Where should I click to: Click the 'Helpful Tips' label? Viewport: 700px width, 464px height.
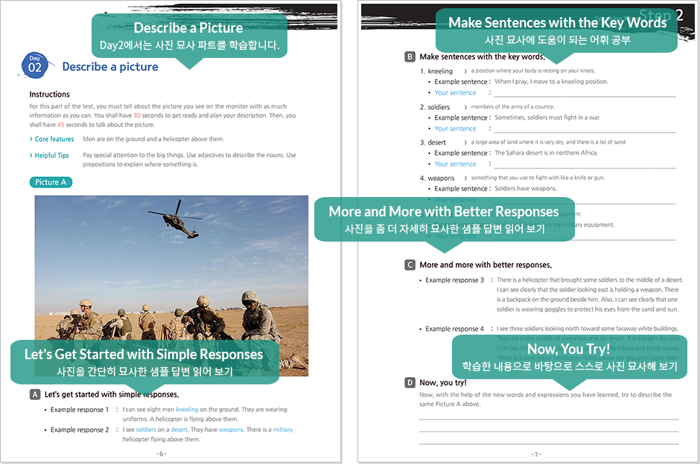pyautogui.click(x=52, y=155)
